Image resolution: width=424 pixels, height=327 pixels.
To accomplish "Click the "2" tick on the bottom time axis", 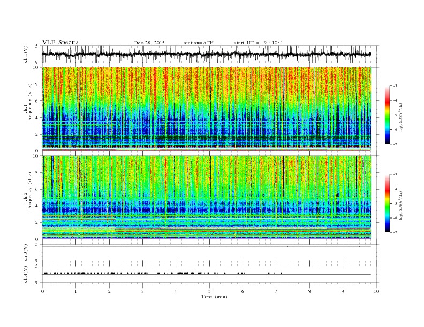I will coord(109,291).
